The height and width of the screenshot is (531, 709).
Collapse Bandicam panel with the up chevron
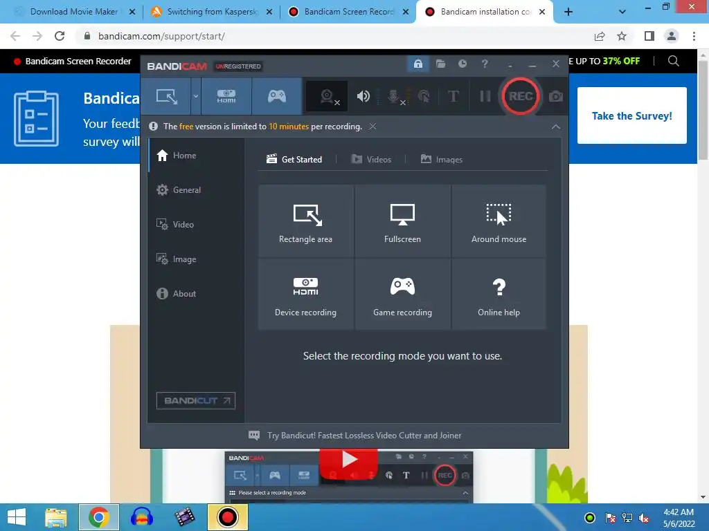556,127
